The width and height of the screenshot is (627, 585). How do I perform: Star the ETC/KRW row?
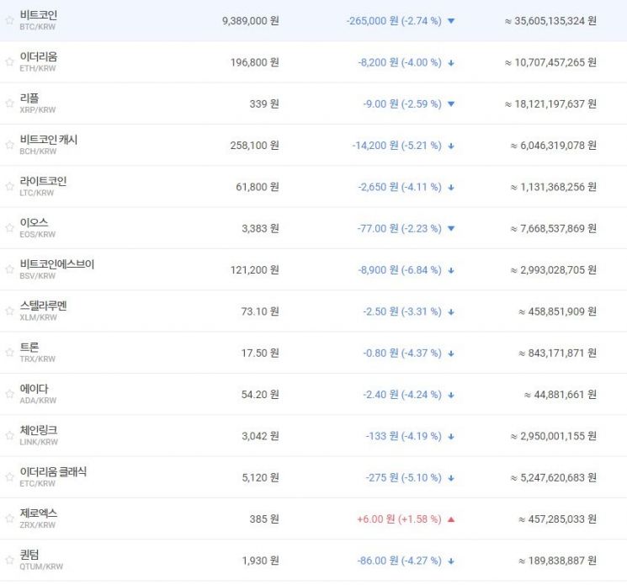pos(9,477)
